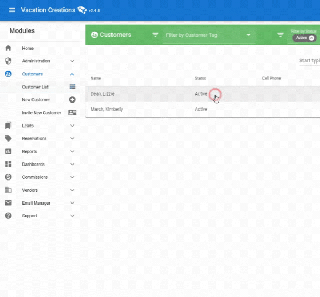Click filter icon beside Customer Tag field

click(x=155, y=35)
